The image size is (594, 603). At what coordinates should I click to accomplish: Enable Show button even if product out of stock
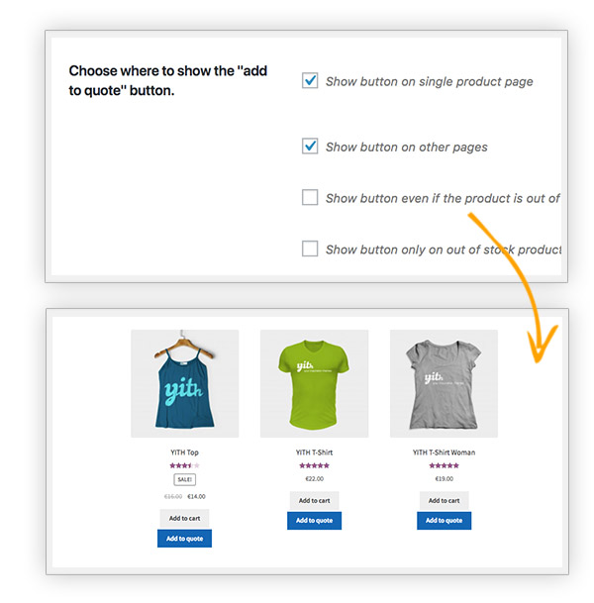click(x=310, y=197)
